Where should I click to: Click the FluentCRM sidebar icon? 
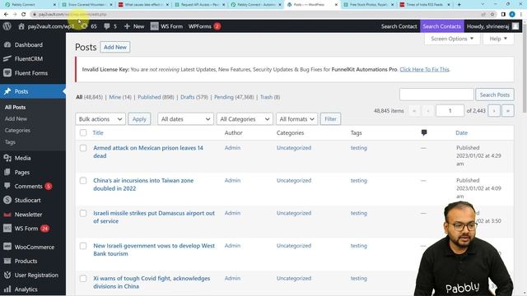[x=7, y=58]
